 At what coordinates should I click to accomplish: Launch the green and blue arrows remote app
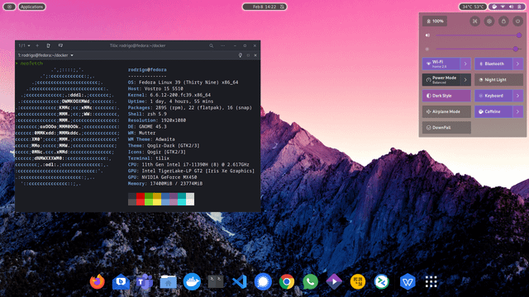point(381,281)
